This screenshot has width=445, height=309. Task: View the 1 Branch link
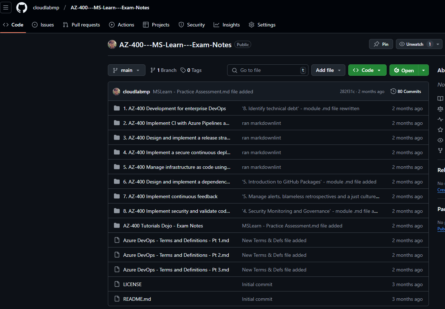click(163, 70)
